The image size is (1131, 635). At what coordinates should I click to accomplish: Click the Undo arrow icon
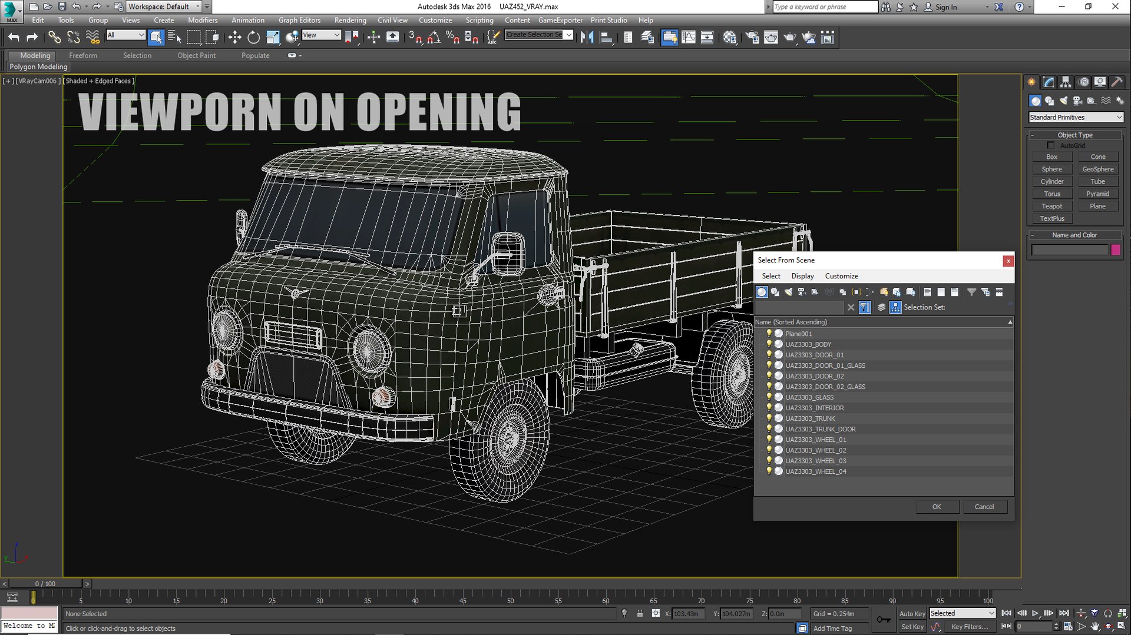pyautogui.click(x=14, y=38)
